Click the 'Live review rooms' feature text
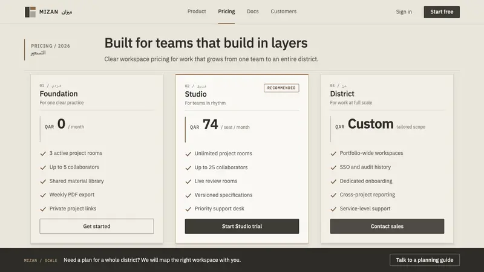This screenshot has height=272, width=484. 216,181
